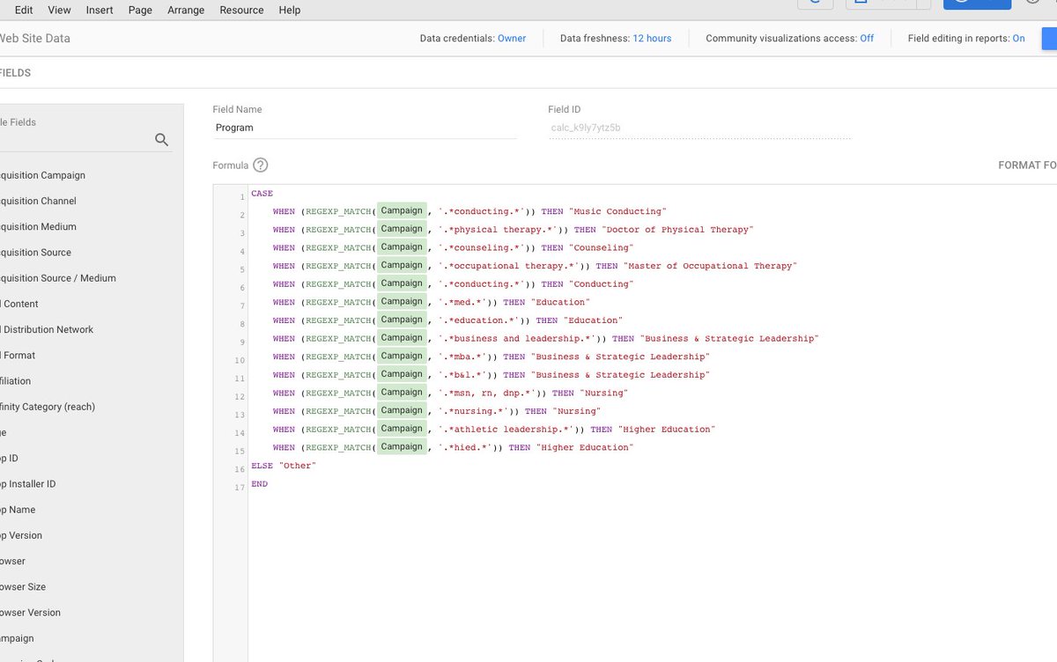Select the Acquisition Source field

(x=35, y=252)
